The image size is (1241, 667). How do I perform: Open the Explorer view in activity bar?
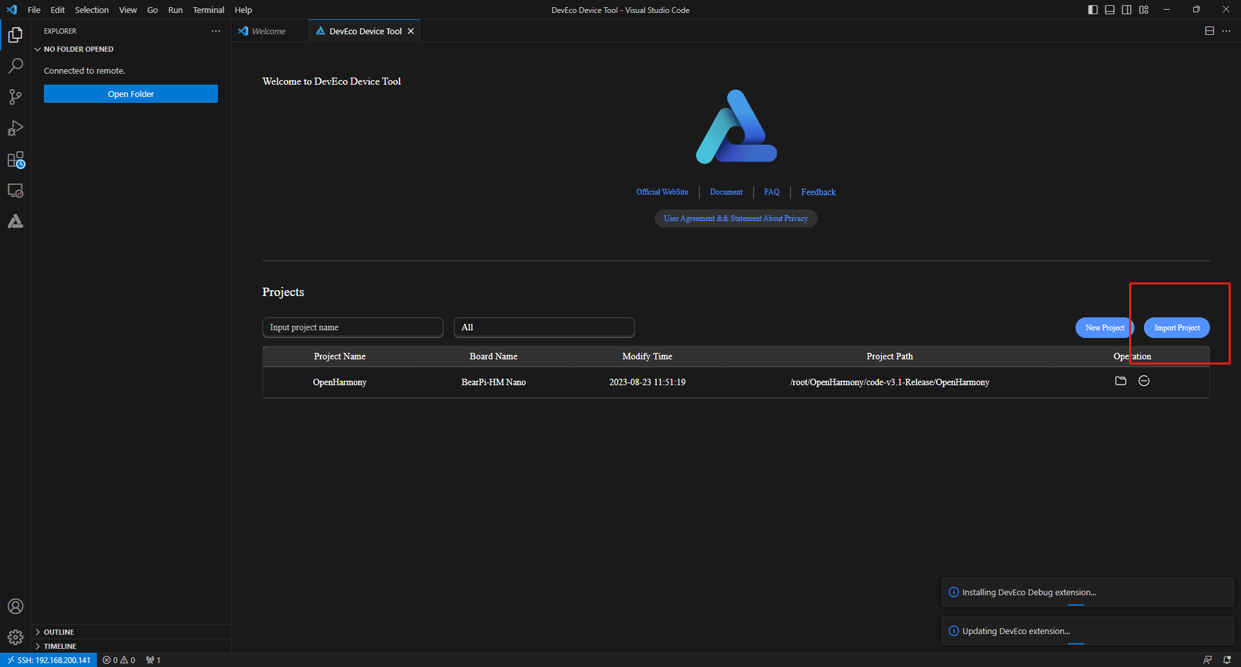click(16, 34)
